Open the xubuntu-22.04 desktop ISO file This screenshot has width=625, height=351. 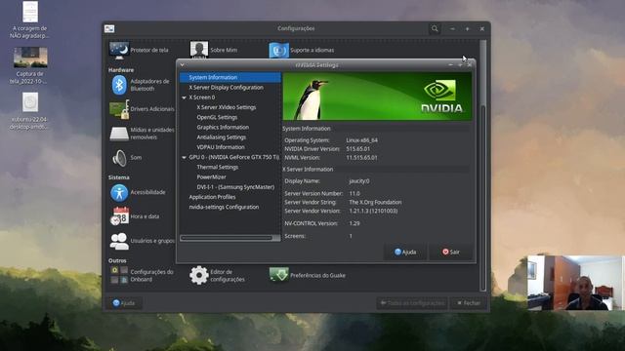pyautogui.click(x=30, y=102)
